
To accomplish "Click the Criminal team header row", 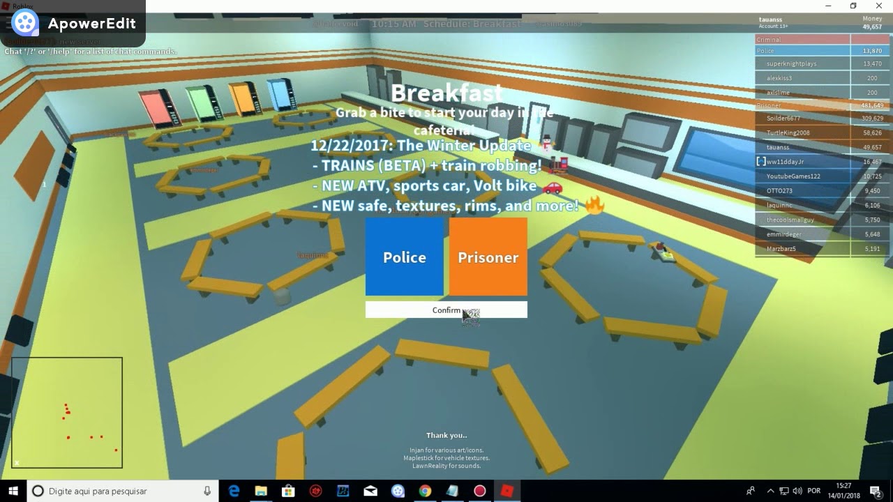I will pyautogui.click(x=820, y=40).
